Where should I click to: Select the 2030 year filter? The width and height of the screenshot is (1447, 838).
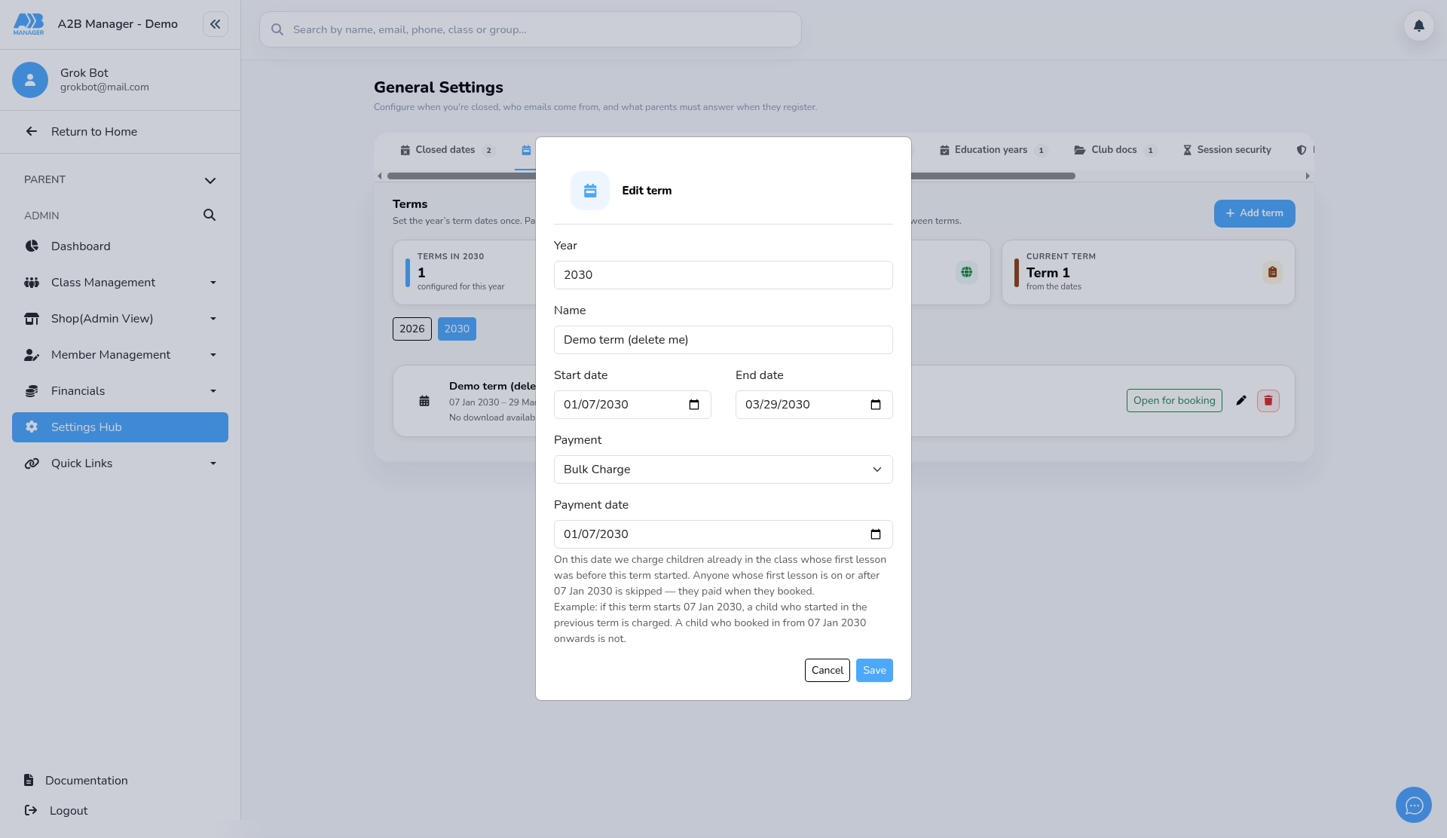click(x=457, y=329)
